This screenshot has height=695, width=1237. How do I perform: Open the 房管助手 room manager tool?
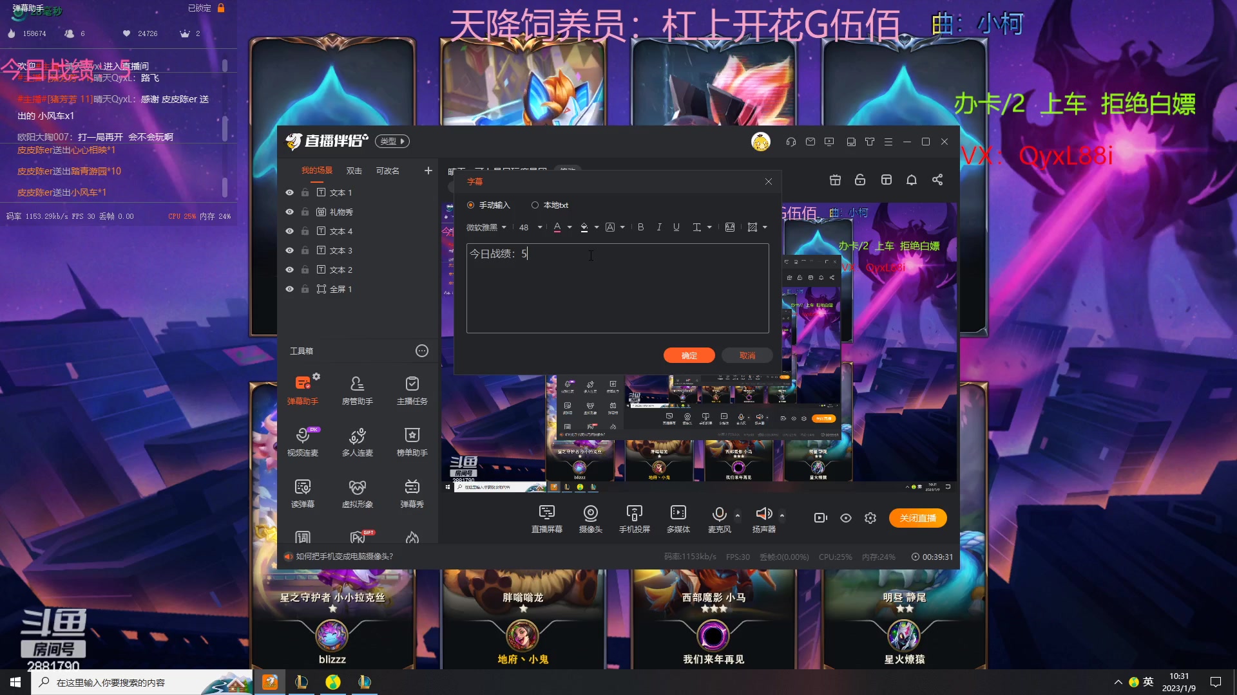click(x=357, y=390)
